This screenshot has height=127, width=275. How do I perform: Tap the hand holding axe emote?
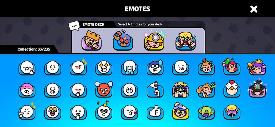click(155, 90)
